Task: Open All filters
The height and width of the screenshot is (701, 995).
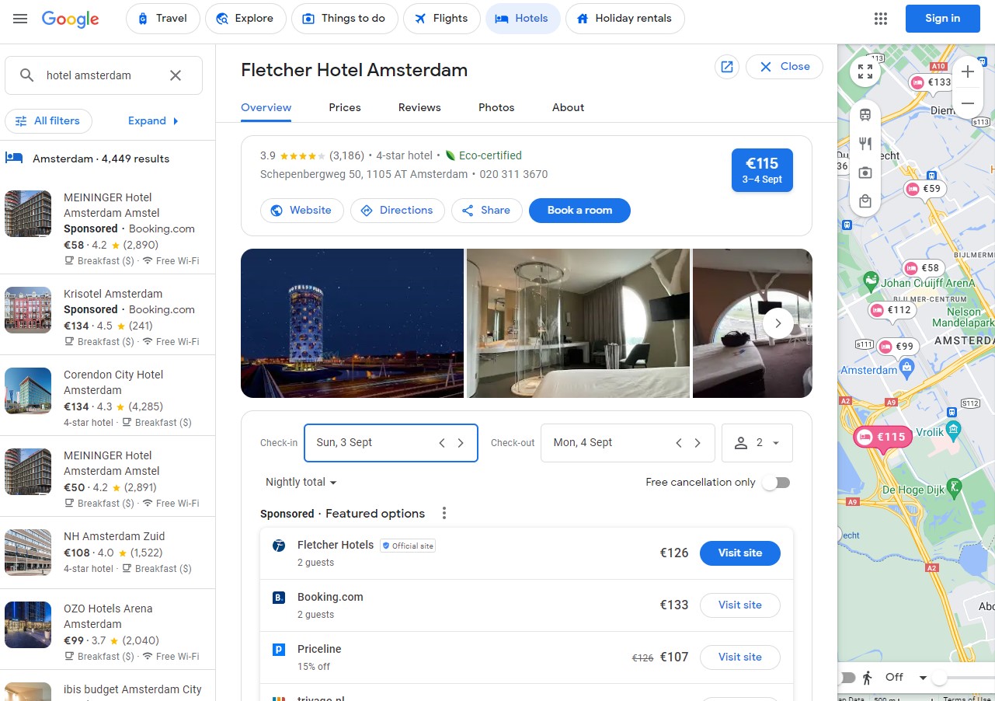Action: tap(48, 121)
